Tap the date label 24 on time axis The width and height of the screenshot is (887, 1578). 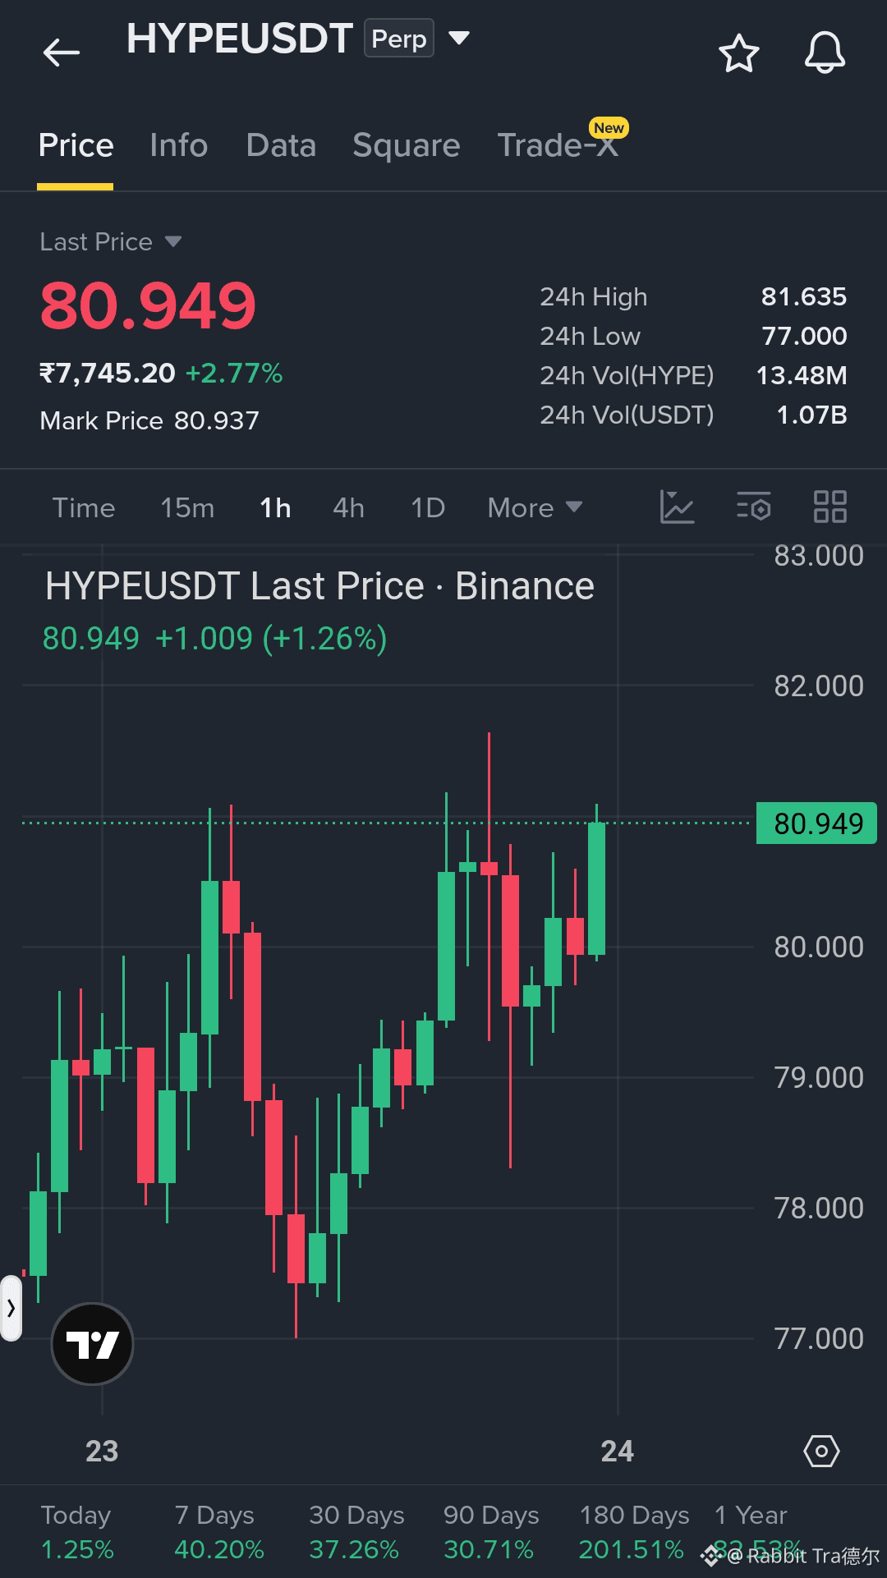coord(617,1451)
